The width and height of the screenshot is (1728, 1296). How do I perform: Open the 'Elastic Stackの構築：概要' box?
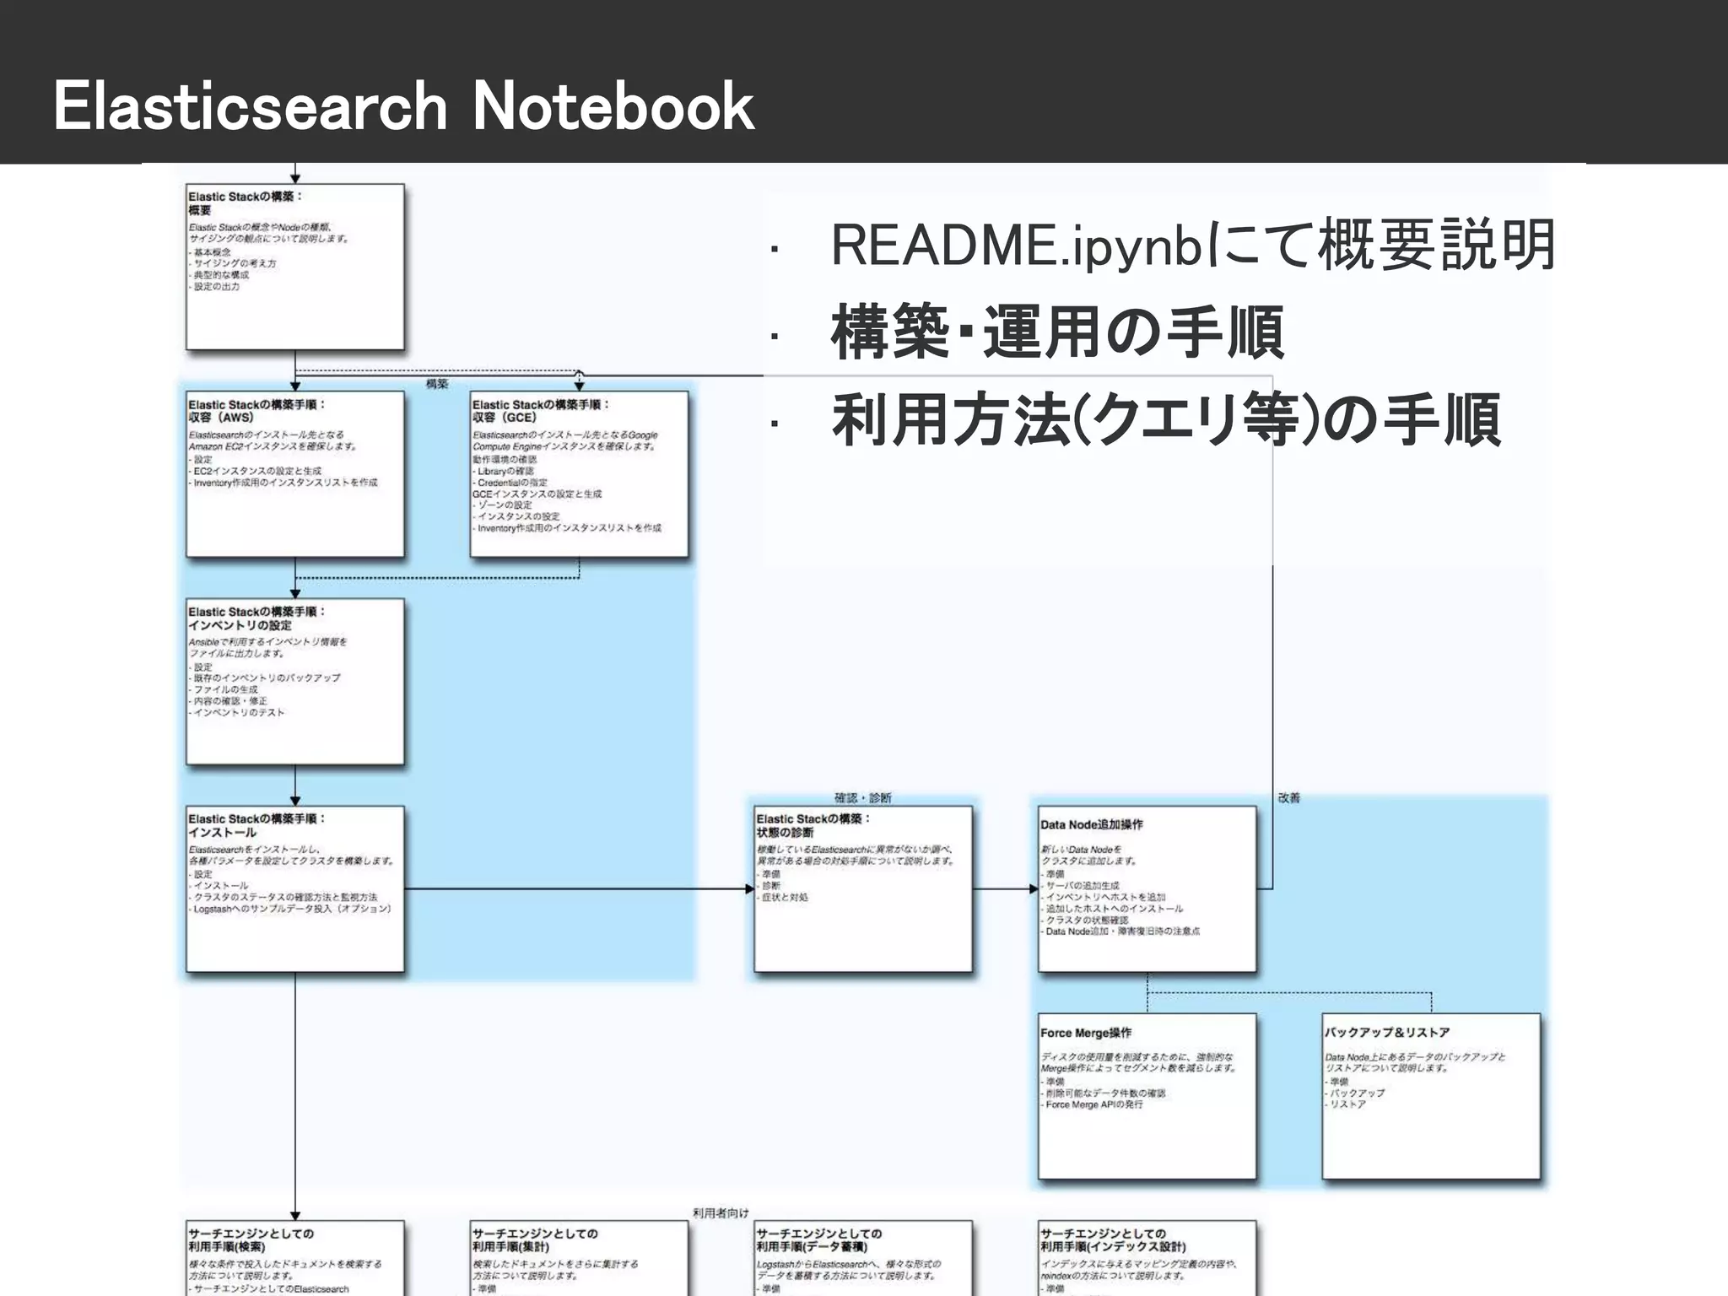[295, 267]
